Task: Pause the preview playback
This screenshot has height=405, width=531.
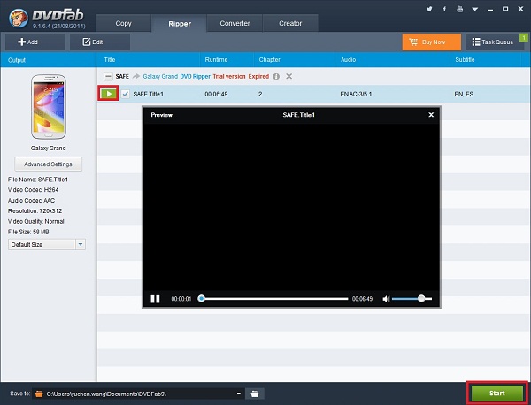Action: point(155,299)
